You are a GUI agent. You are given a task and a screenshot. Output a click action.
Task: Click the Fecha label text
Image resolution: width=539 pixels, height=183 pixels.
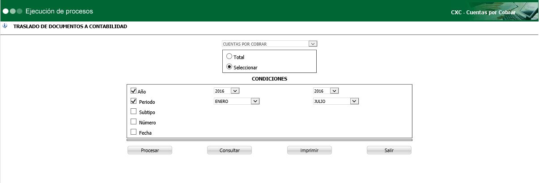[145, 133]
